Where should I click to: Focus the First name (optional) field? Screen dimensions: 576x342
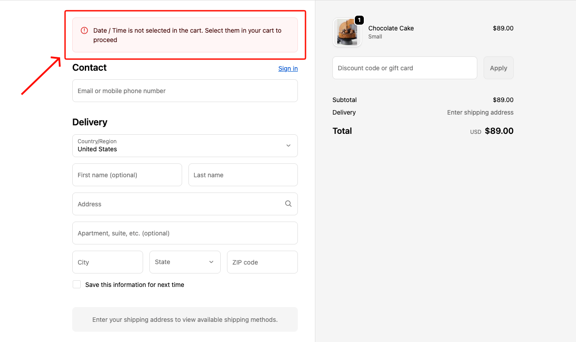[127, 175]
